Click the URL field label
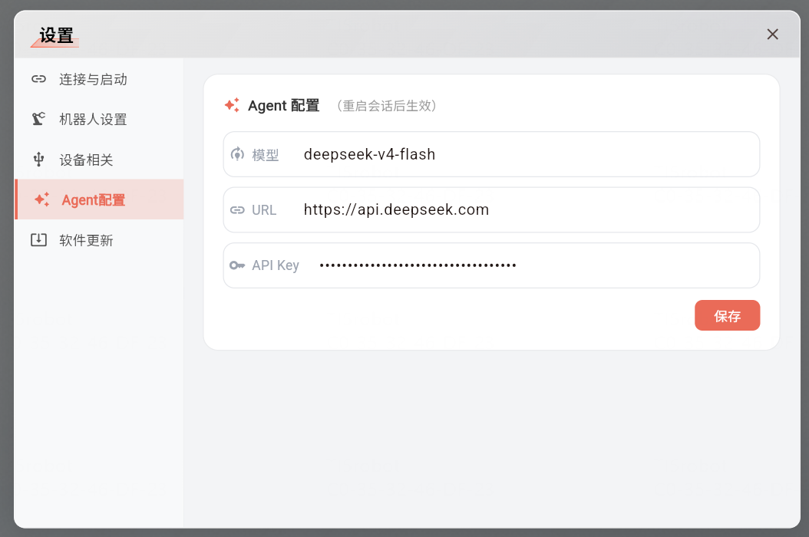The height and width of the screenshot is (537, 809). (x=264, y=210)
